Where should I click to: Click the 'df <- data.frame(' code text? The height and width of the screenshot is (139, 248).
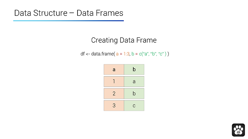click(98, 54)
